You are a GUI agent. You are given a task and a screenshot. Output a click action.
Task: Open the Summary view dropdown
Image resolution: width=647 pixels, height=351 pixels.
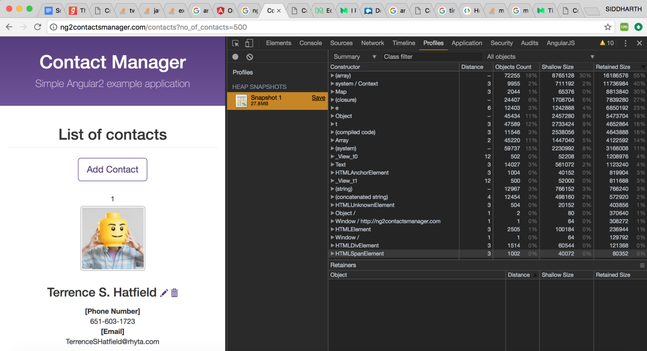click(x=354, y=57)
